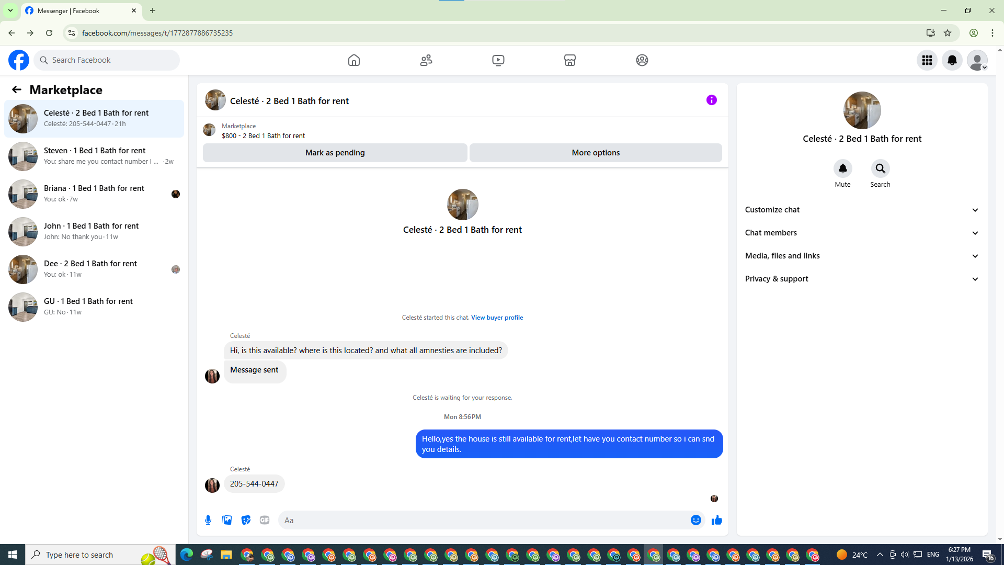This screenshot has width=1004, height=565.
Task: Open the Facebook notifications bell
Action: coord(952,60)
